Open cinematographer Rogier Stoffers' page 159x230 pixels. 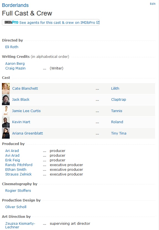[18, 190]
